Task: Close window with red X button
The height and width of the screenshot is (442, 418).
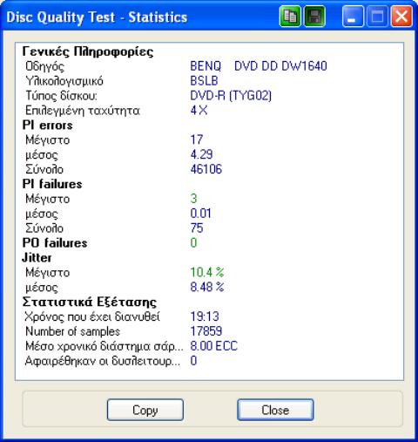Action: (x=401, y=17)
